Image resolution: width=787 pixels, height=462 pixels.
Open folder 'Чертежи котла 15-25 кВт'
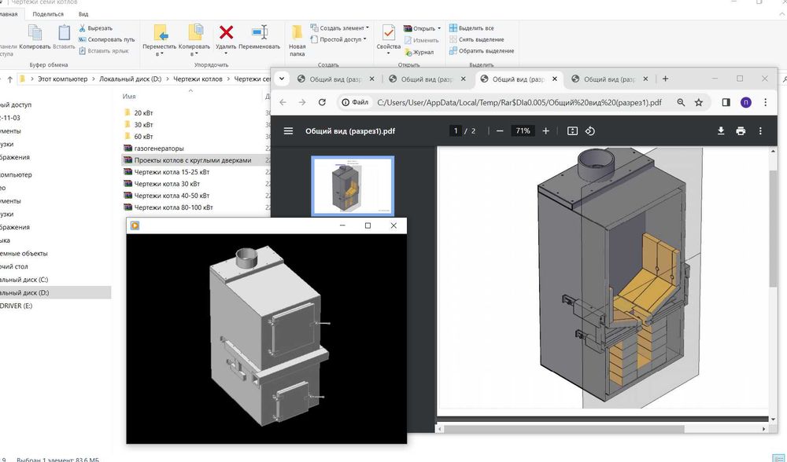coord(172,171)
